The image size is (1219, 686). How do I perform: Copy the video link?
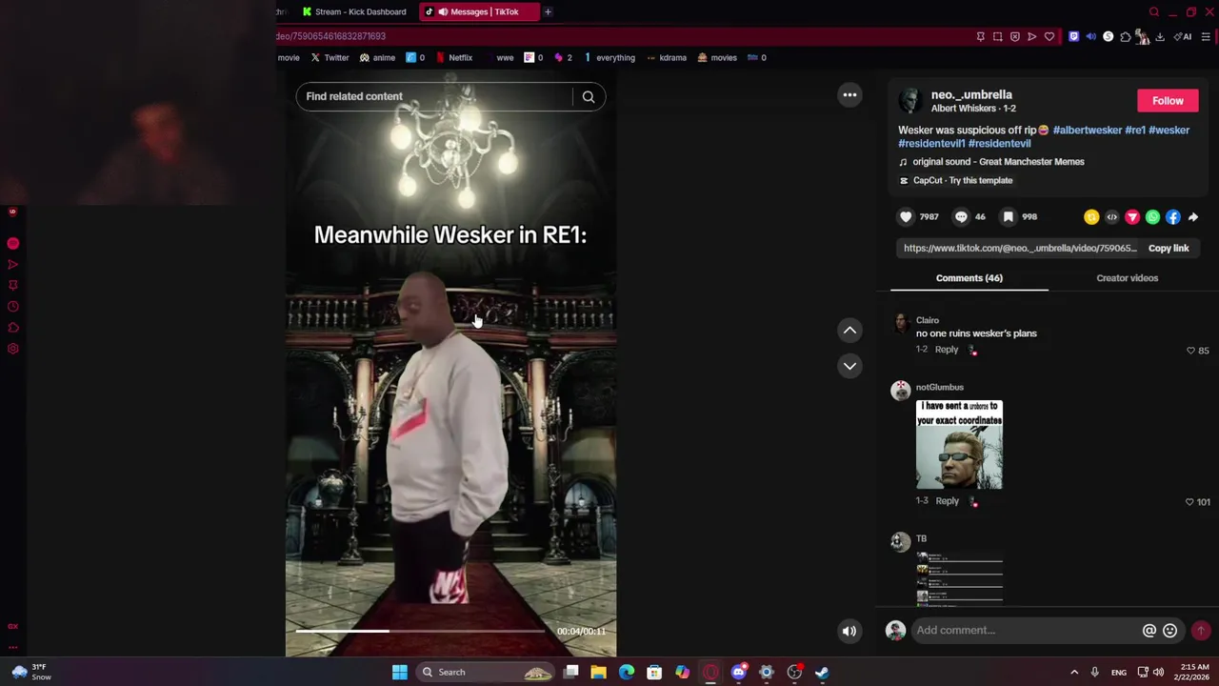pyautogui.click(x=1169, y=248)
